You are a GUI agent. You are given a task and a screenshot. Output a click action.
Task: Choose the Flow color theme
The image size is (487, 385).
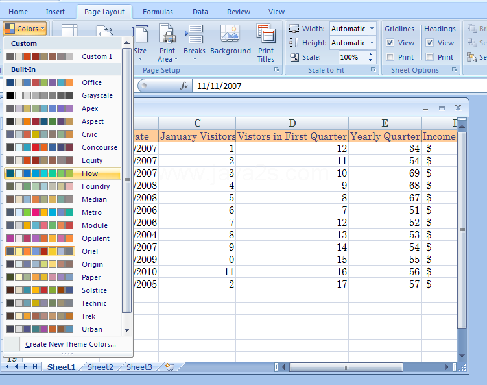(x=64, y=173)
